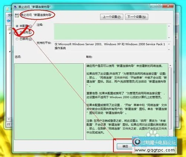Click inside the 注释 comment text box
This screenshot has width=186, height=157.
(110, 32)
